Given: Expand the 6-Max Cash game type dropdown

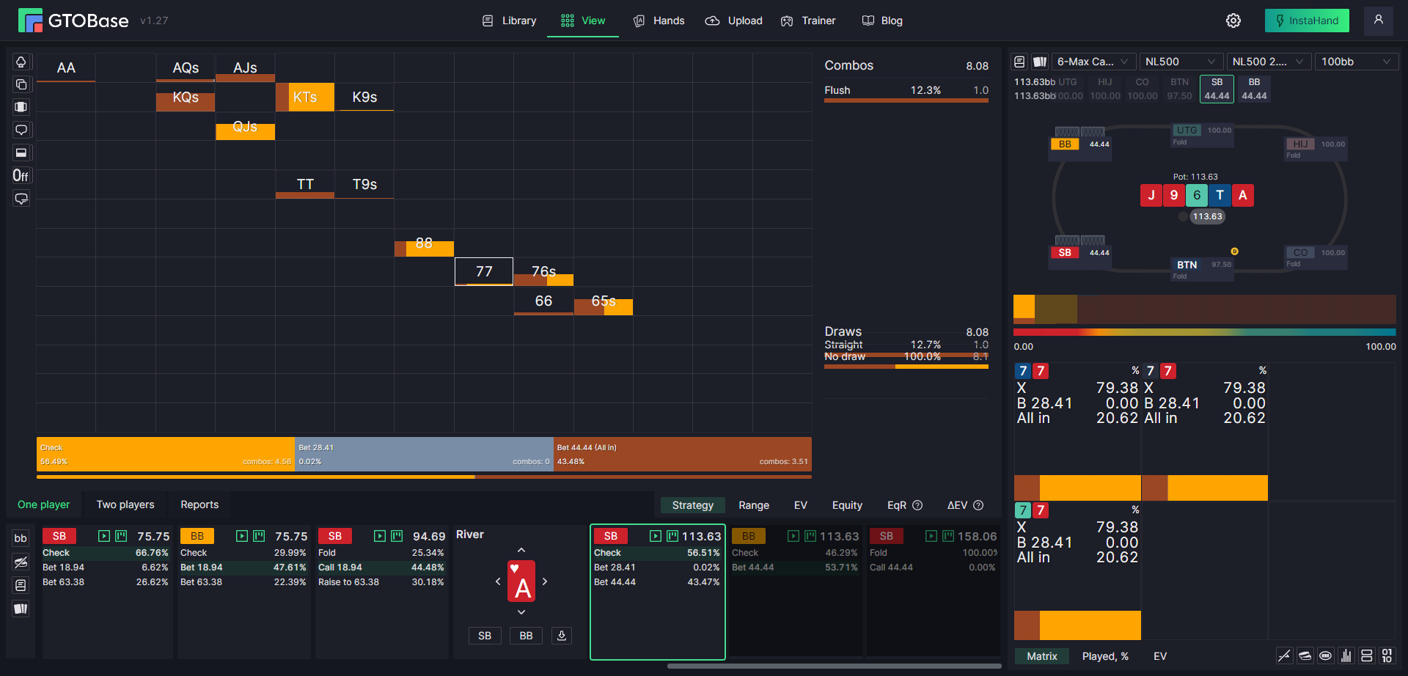Looking at the screenshot, I should click(1094, 62).
